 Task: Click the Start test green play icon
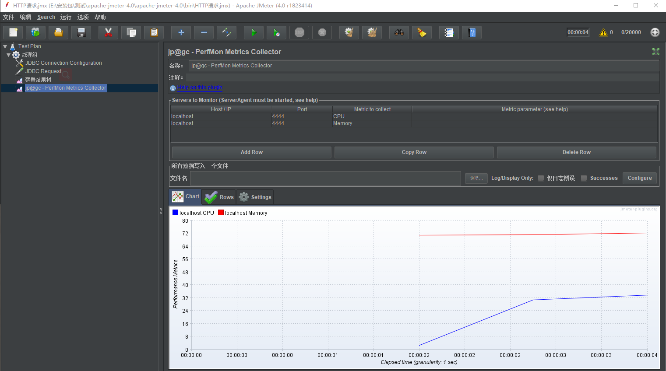[254, 33]
